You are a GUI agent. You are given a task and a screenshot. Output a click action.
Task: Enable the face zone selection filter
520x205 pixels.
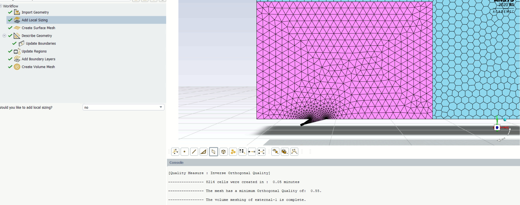click(214, 152)
